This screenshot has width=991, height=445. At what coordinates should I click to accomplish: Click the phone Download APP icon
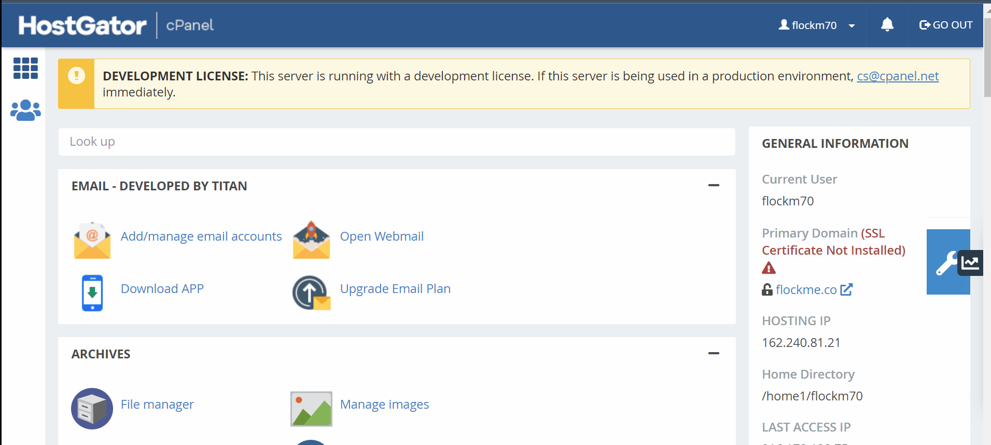[x=92, y=293]
